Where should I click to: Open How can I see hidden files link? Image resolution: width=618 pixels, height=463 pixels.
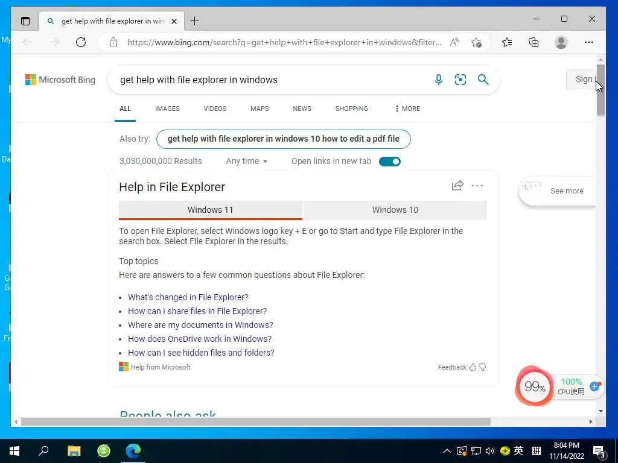201,352
